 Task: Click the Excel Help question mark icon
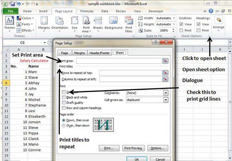pos(211,11)
